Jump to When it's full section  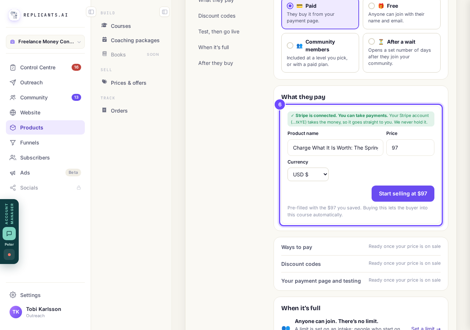coord(213,47)
